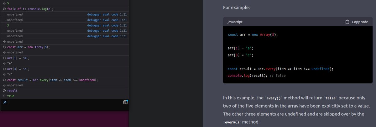Image resolution: width=376 pixels, height=127 pixels.
Task: Click the "a" string output in console
Action: [x=9, y=63]
